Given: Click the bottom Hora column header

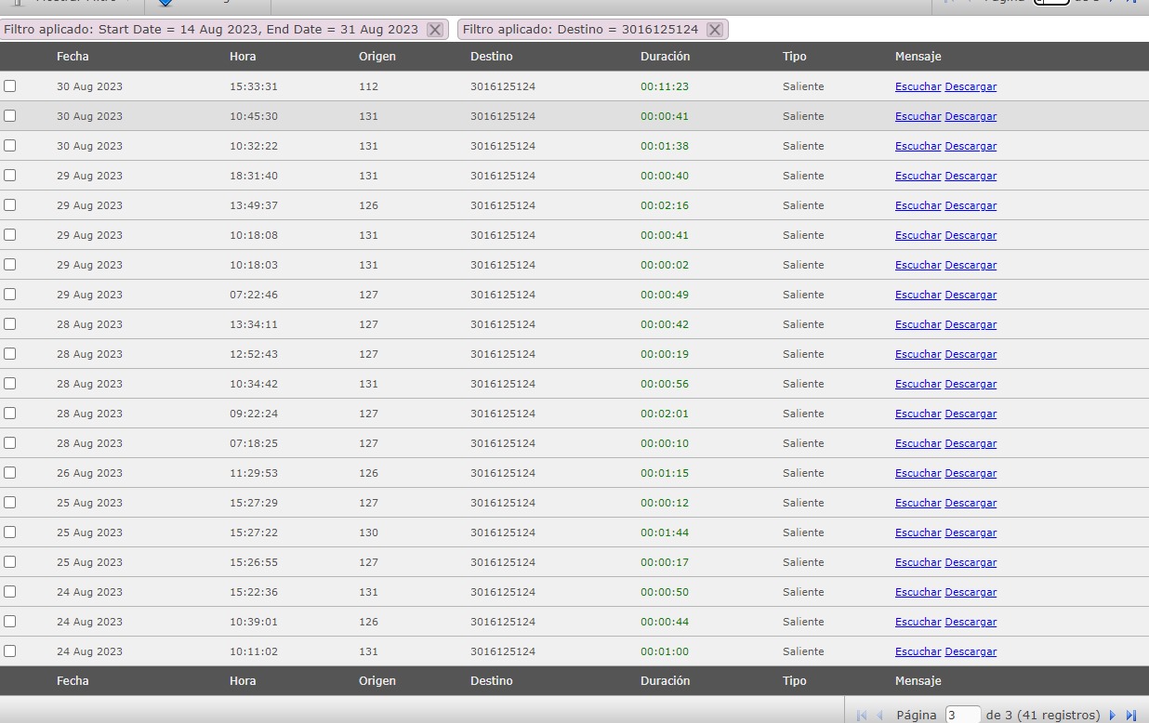Looking at the screenshot, I should (x=243, y=681).
